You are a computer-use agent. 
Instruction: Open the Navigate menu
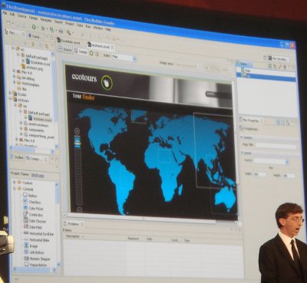[x=46, y=20]
